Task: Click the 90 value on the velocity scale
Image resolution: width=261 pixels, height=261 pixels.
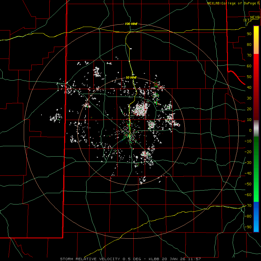Action: pyautogui.click(x=249, y=34)
